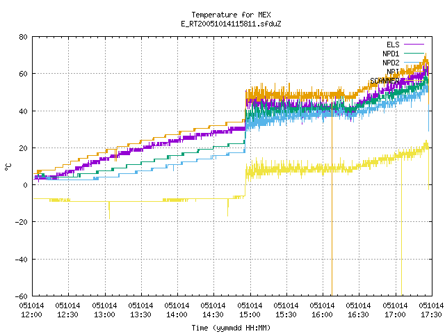Screen dimensions: 445x334
Task: Click the yellow vertical dropout spike after 17:00
Action: click(x=402, y=228)
